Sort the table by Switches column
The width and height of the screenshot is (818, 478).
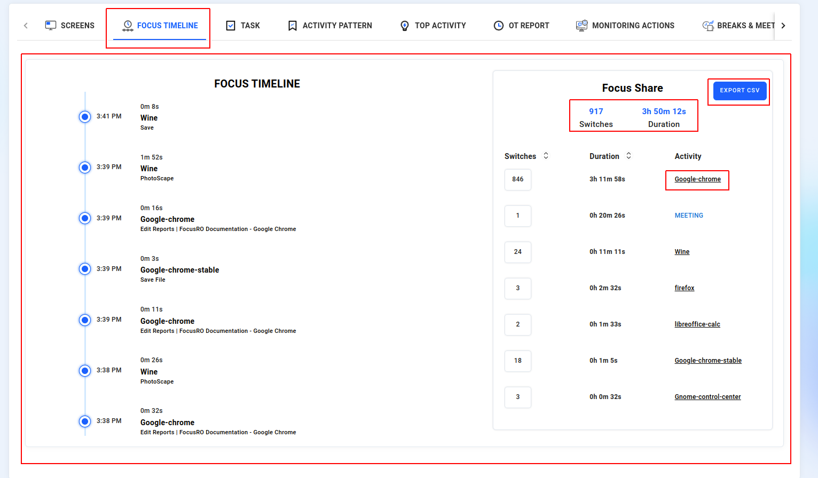546,156
